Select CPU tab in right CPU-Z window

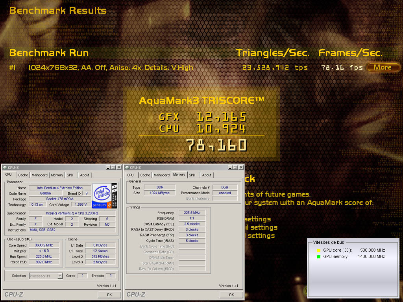[x=131, y=175]
